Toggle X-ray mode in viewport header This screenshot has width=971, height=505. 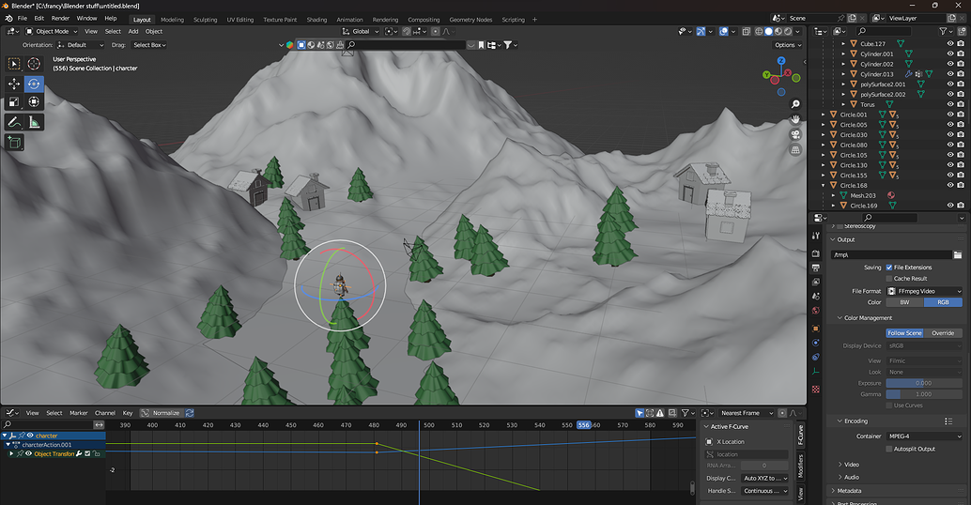[747, 32]
